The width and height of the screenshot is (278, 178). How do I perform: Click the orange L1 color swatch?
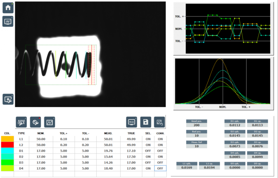[x=7, y=139]
